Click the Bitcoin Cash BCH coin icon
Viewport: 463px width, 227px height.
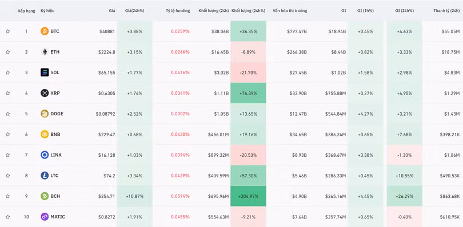pos(45,196)
